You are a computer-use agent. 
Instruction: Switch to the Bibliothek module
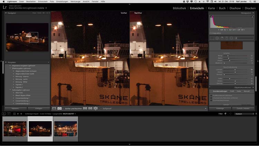pyautogui.click(x=179, y=8)
